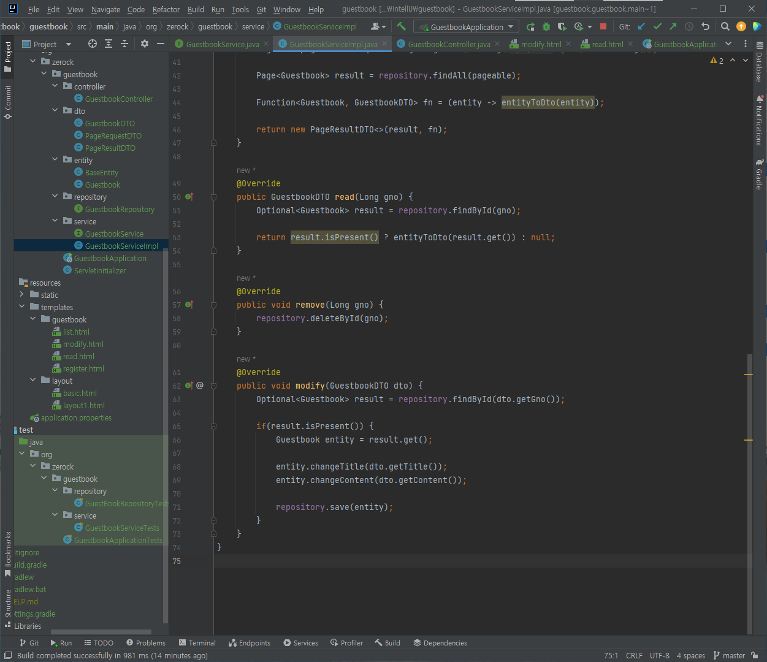
Task: Close the read.html editor tab
Action: [x=630, y=44]
